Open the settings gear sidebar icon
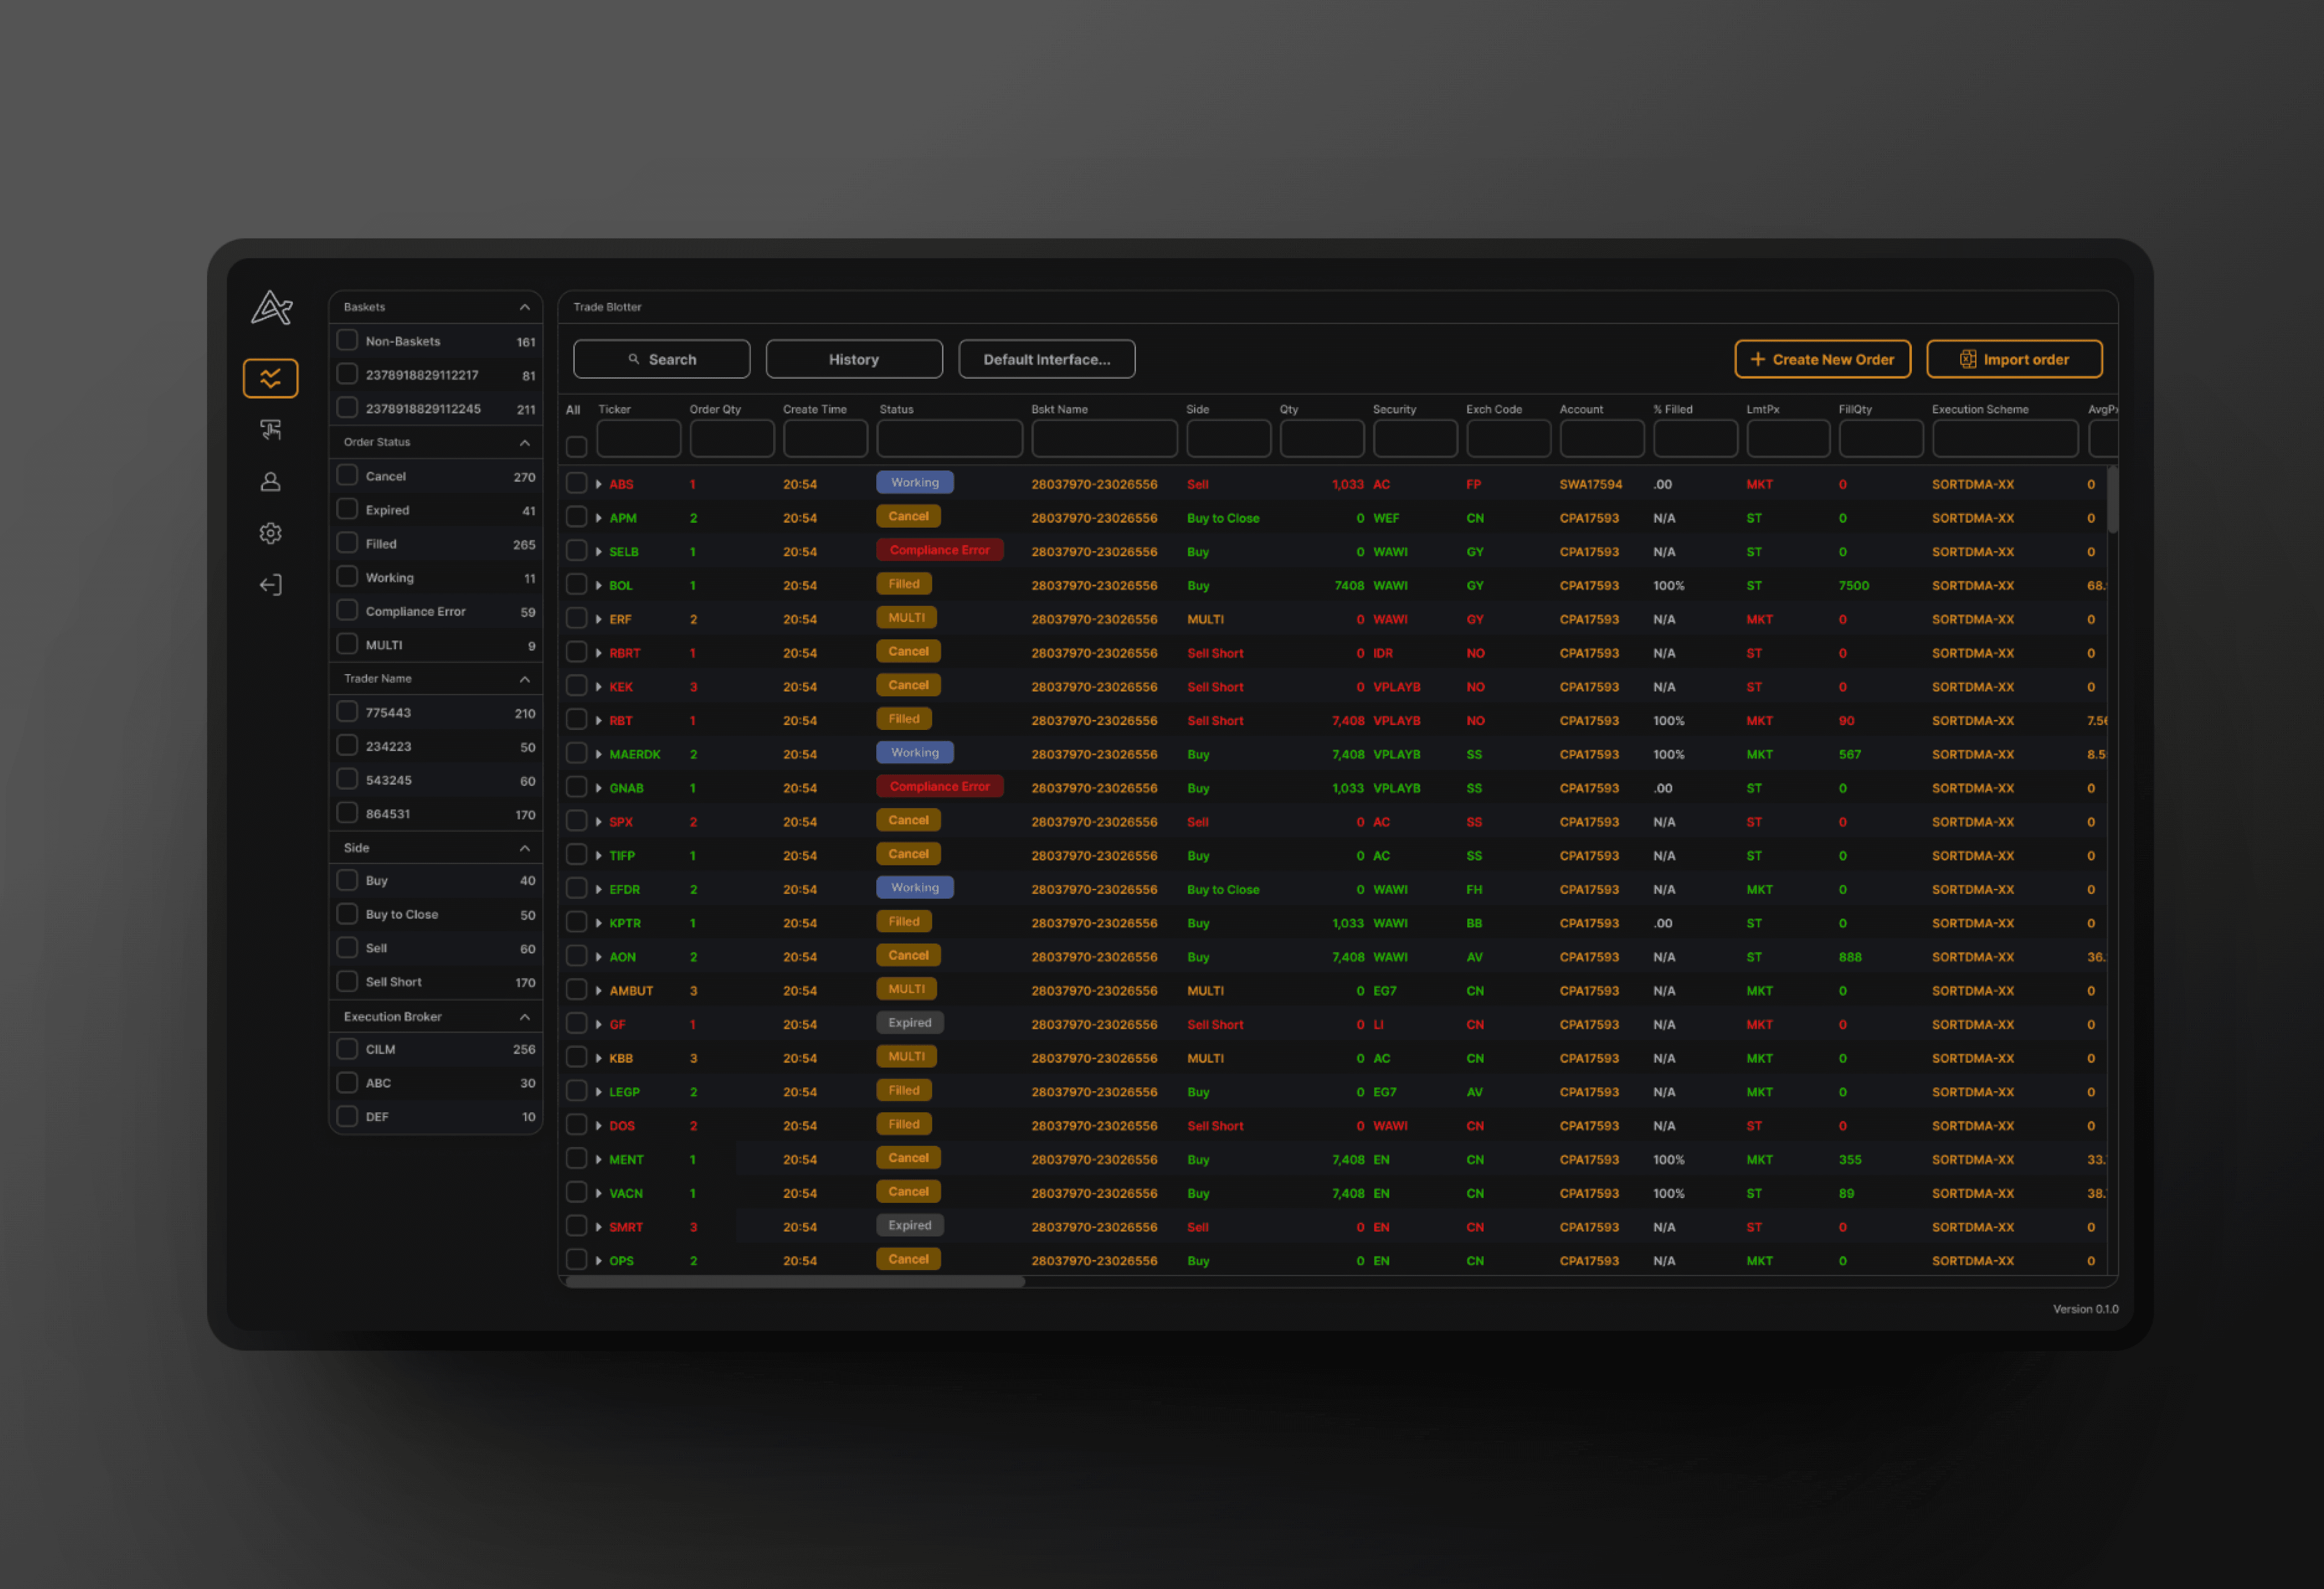Viewport: 2324px width, 1589px height. click(x=270, y=533)
